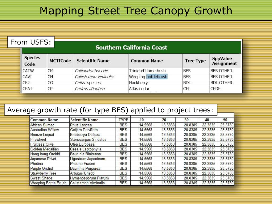Screen dimensions: 272x204
Task: Click the 20 year column header
Action: [164, 120]
